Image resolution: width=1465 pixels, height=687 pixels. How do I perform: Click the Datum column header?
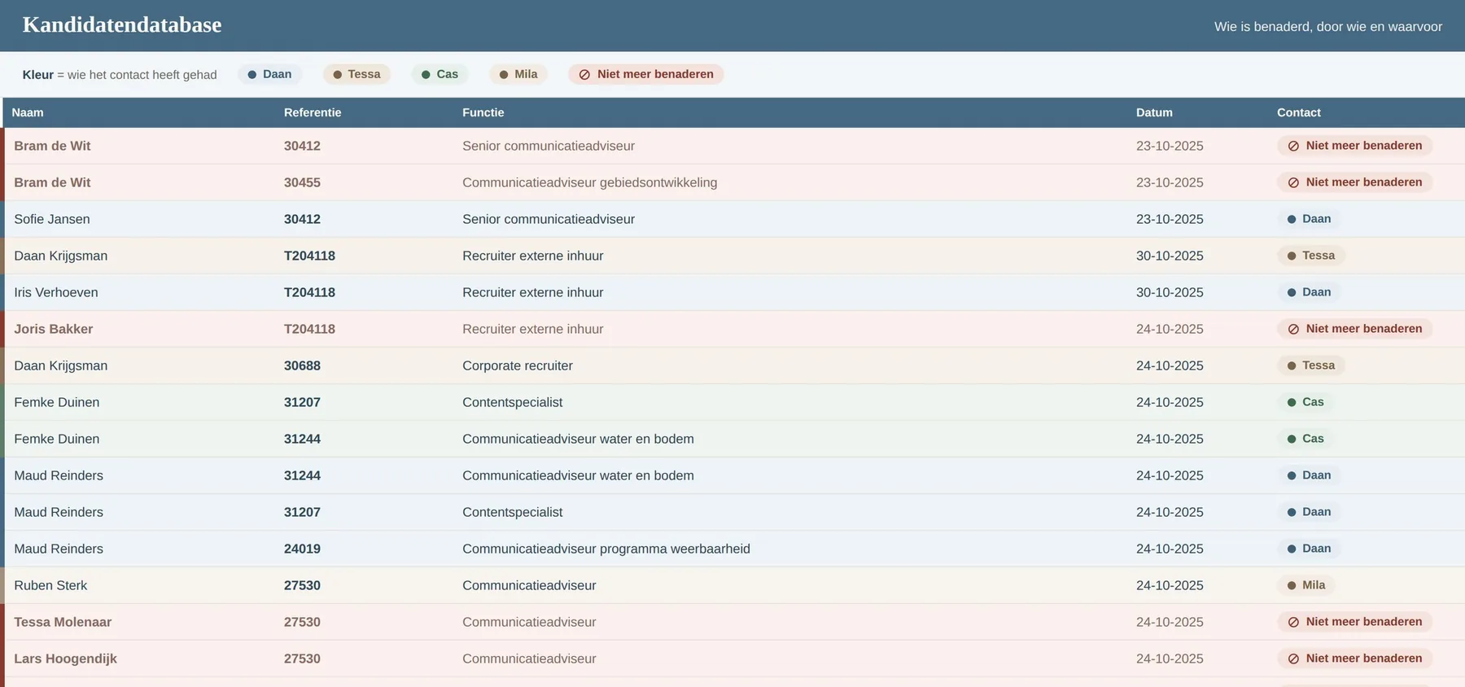coord(1154,112)
